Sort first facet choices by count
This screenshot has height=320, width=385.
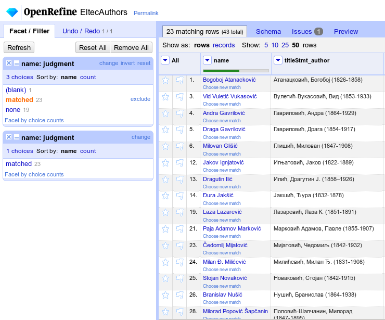pos(88,77)
